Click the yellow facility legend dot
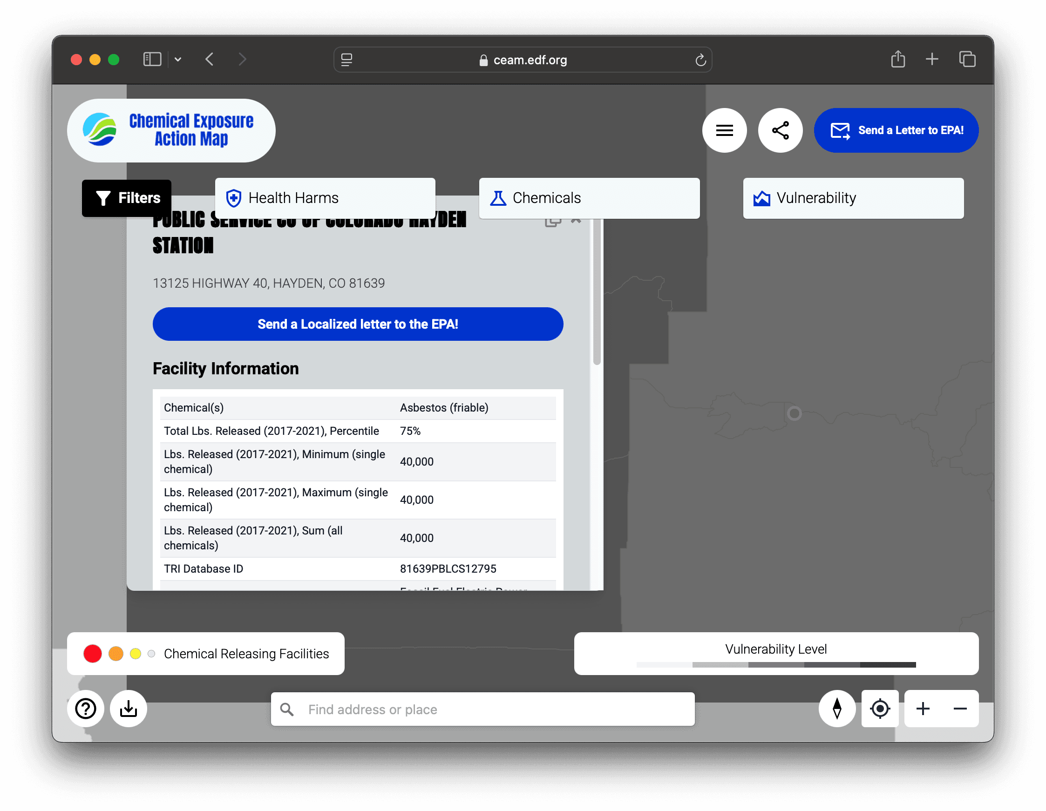 (x=136, y=654)
